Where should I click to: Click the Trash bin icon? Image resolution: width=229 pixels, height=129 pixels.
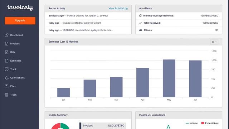6,95
